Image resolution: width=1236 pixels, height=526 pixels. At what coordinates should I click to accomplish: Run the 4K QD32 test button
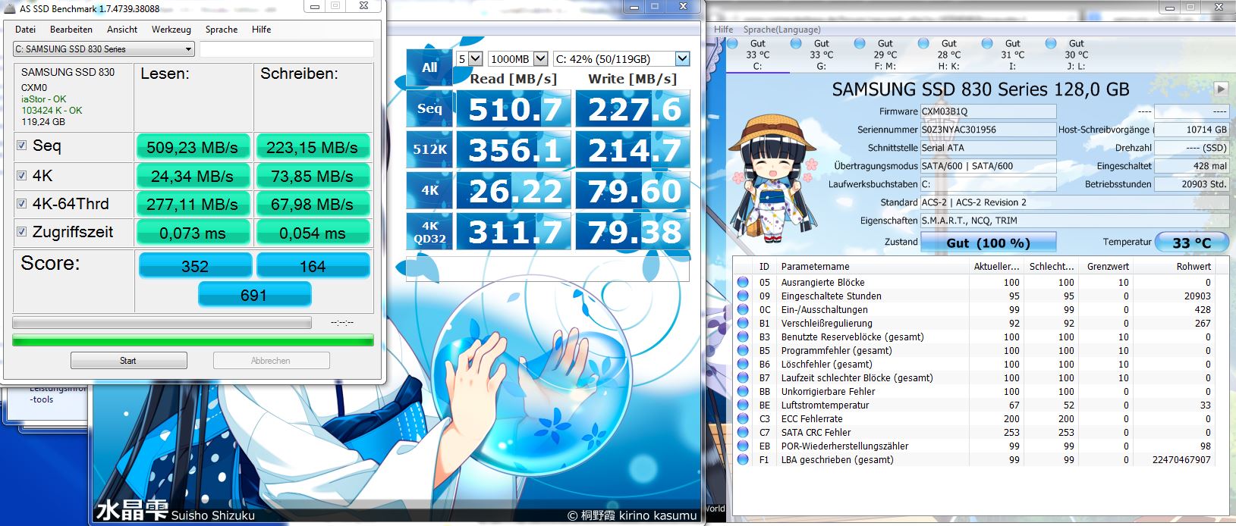[x=429, y=231]
